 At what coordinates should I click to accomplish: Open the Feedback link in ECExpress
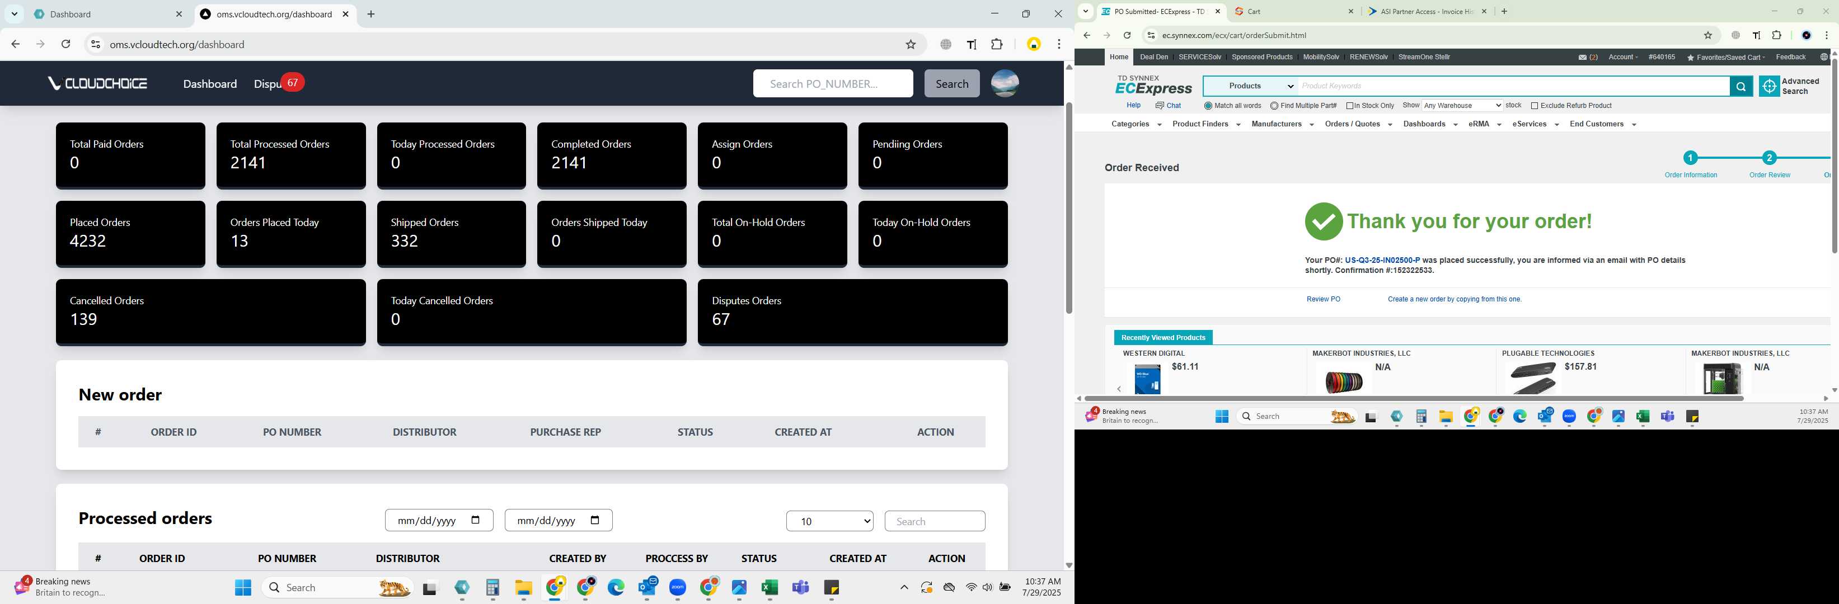click(1790, 57)
